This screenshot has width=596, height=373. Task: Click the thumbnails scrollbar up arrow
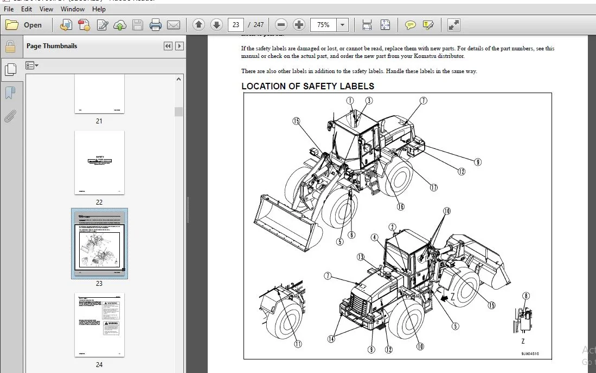(x=178, y=79)
